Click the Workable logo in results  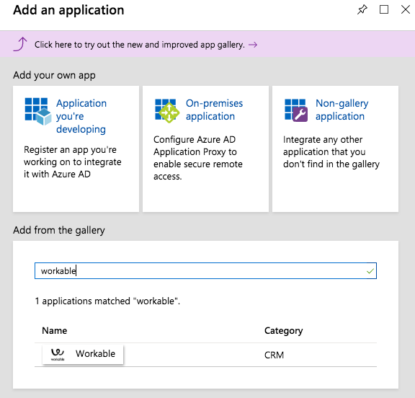[58, 354]
